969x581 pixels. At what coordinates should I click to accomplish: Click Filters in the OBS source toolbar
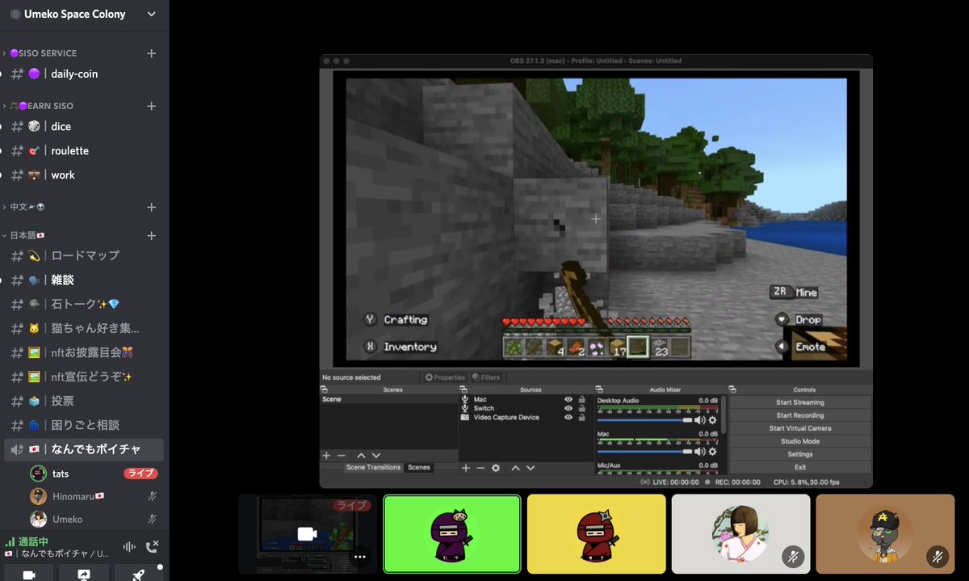pyautogui.click(x=486, y=377)
